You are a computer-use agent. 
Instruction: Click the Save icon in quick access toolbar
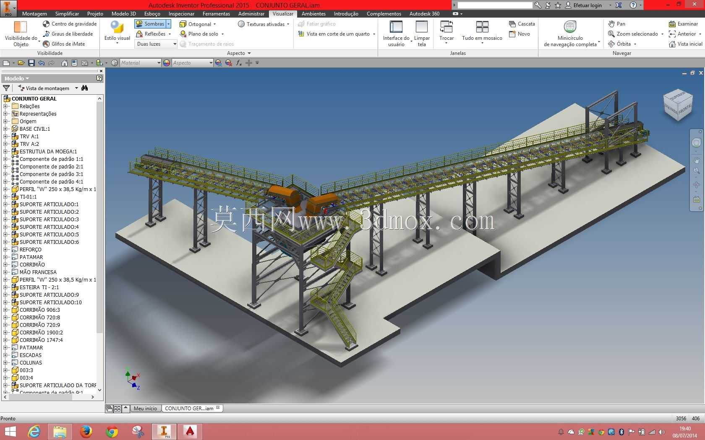[31, 63]
